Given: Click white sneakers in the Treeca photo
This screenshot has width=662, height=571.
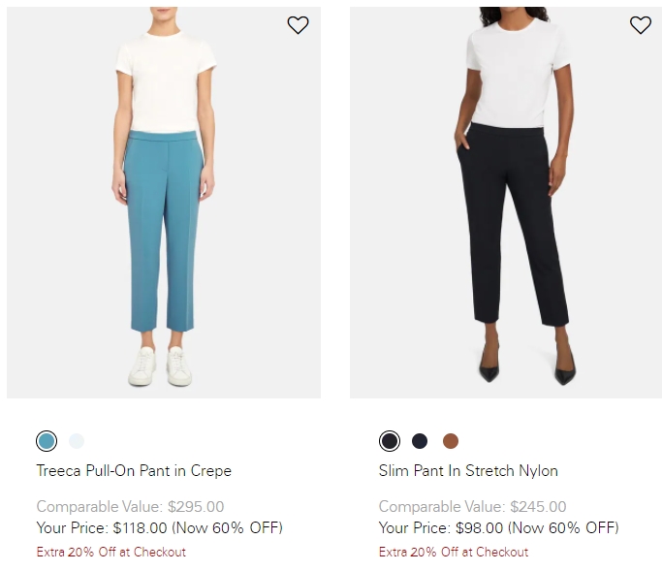Looking at the screenshot, I should coord(160,366).
